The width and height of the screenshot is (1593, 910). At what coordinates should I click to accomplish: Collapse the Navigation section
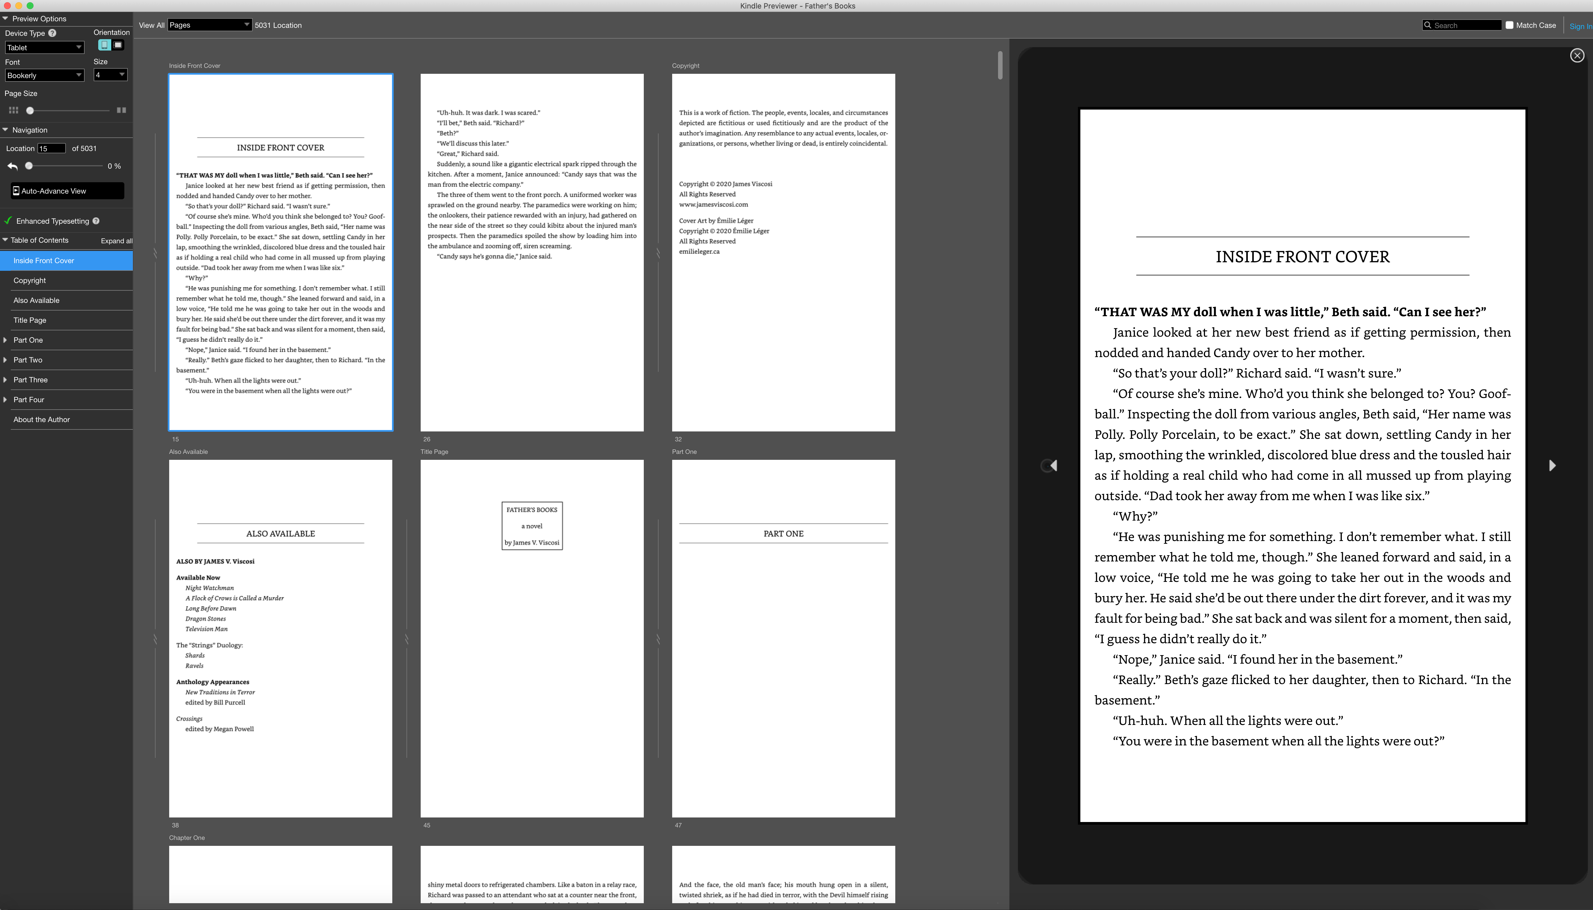6,130
